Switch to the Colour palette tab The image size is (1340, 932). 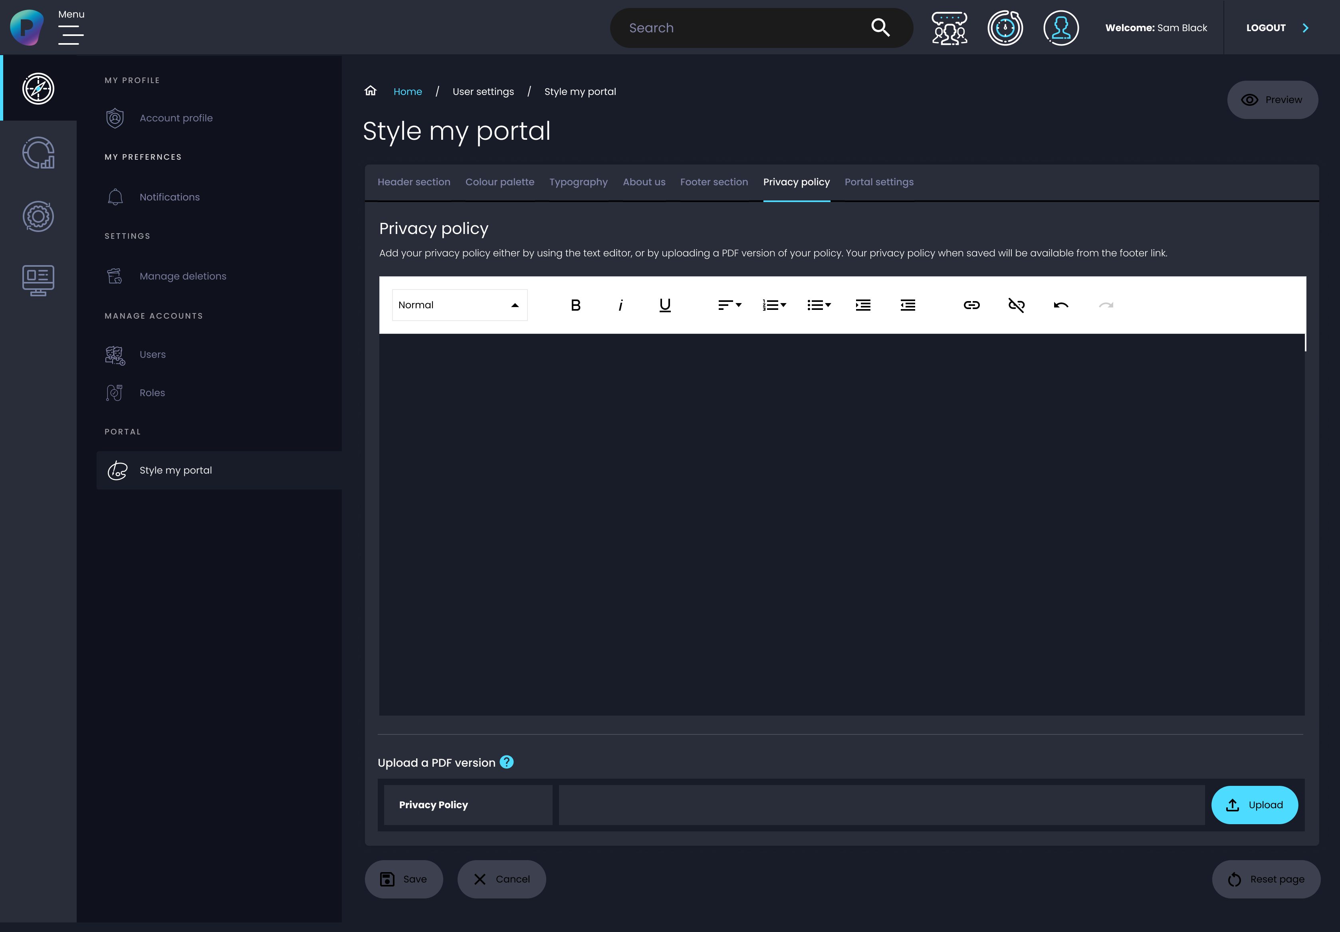coord(500,182)
